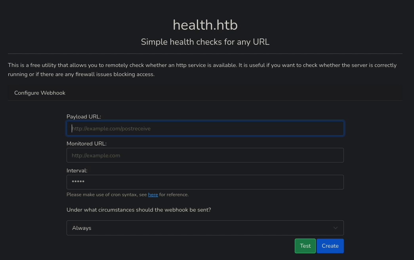The image size is (414, 260).
Task: Click the 'firewall issues blocking access' description line
Action: pyautogui.click(x=81, y=74)
